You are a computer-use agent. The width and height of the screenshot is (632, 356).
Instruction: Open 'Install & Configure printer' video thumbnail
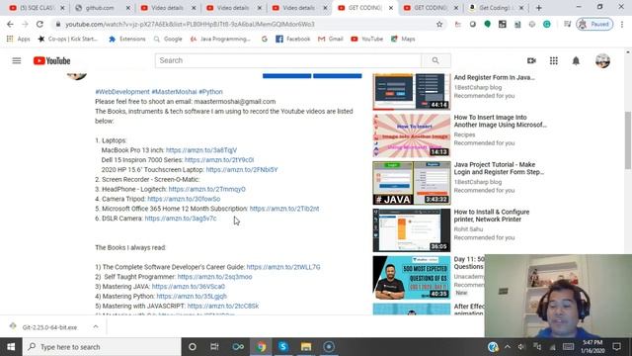coord(412,230)
